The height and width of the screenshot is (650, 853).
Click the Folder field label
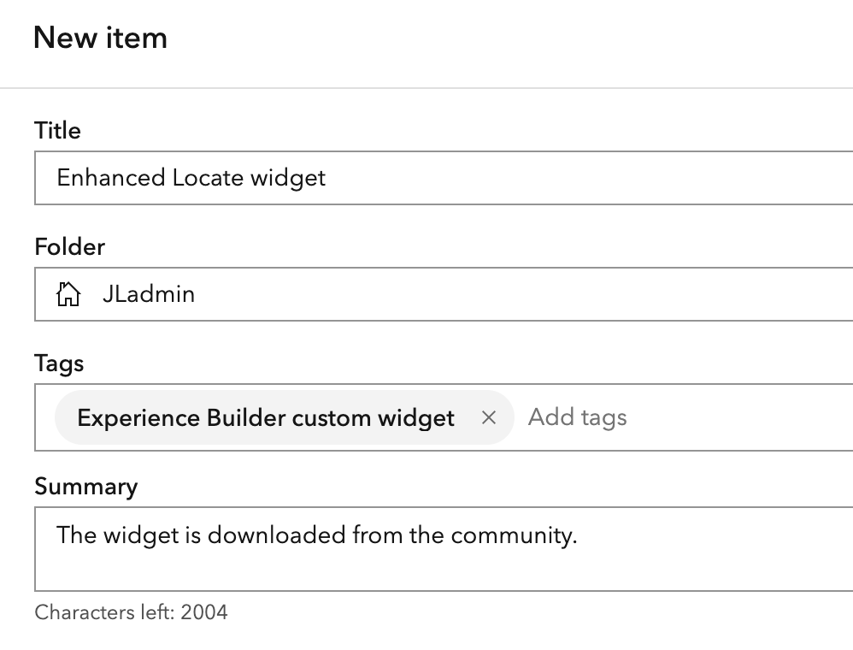coord(69,247)
